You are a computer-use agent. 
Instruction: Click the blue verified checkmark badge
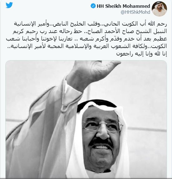93,6
